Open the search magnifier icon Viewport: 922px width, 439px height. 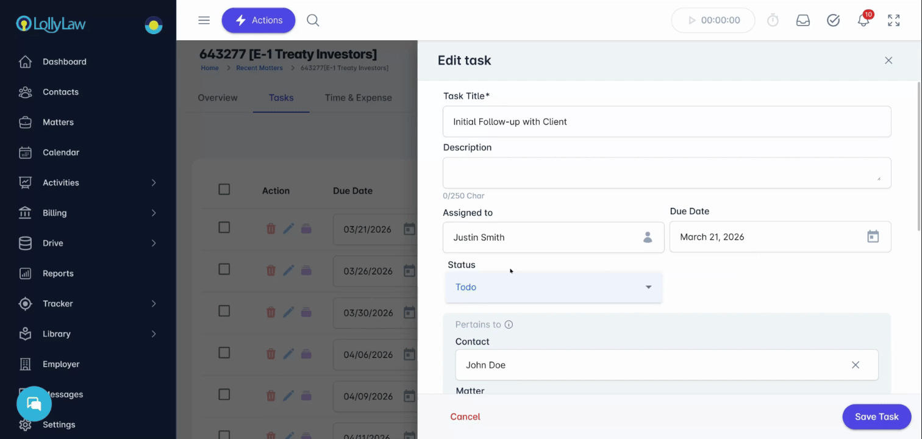point(313,20)
